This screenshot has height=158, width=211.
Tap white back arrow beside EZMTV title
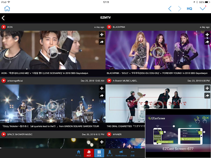[3, 18]
